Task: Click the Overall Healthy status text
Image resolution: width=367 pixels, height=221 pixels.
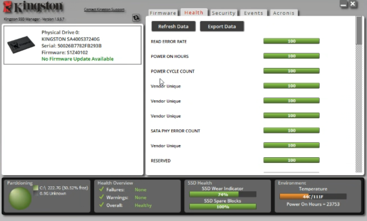Action: coord(143,205)
